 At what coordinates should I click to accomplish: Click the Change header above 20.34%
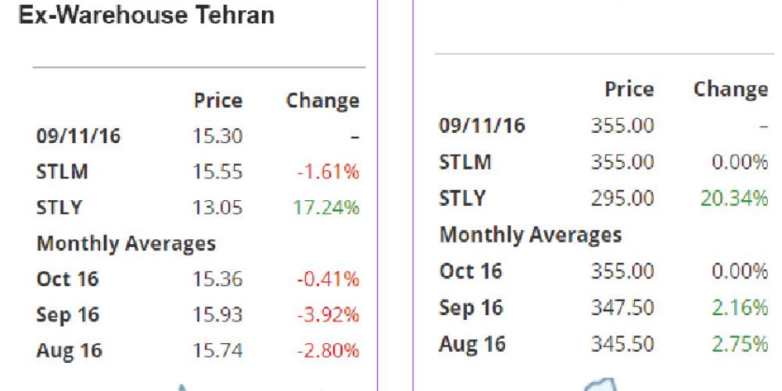[x=730, y=90]
